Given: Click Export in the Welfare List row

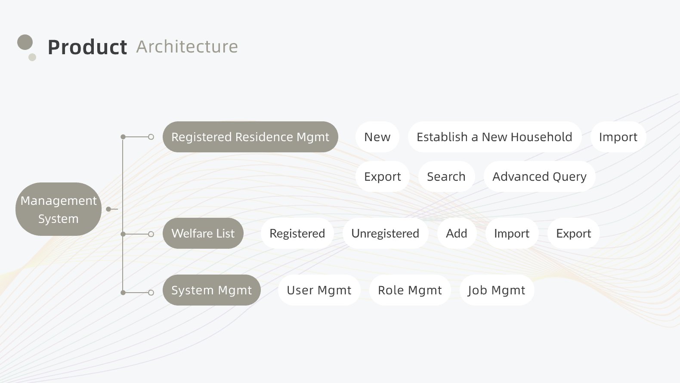Looking at the screenshot, I should point(573,233).
